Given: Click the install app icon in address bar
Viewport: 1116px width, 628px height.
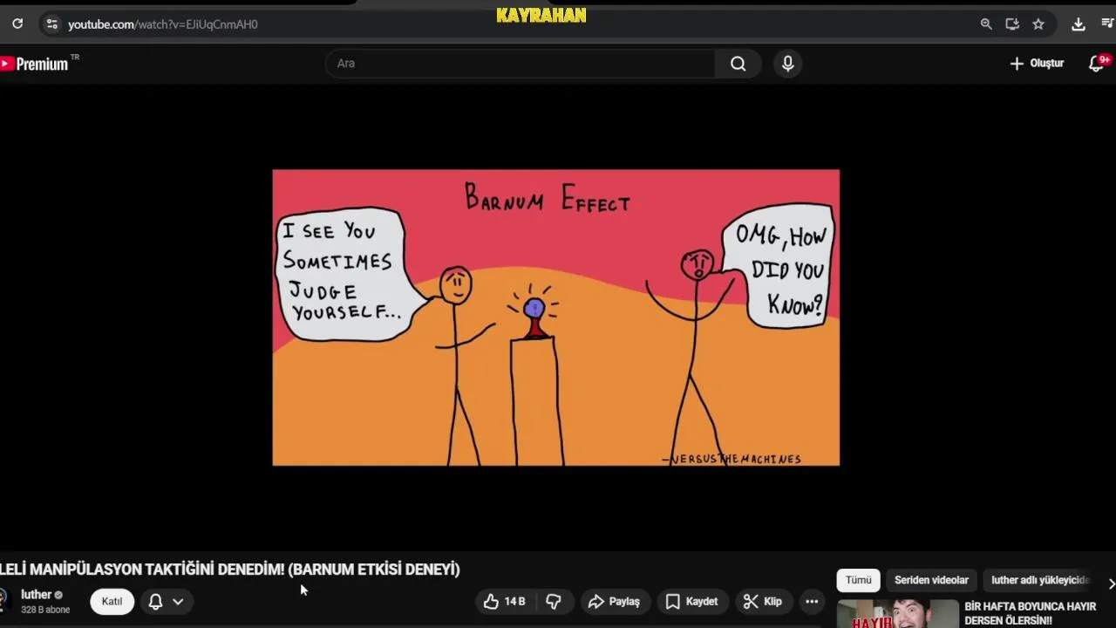Looking at the screenshot, I should pyautogui.click(x=1012, y=24).
